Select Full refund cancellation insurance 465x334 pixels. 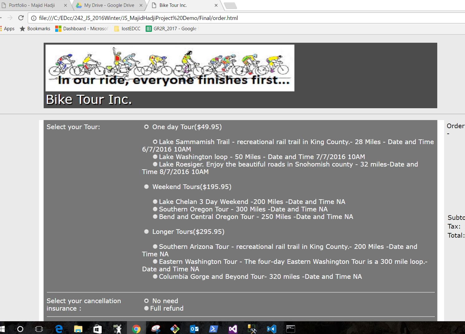[146, 308]
